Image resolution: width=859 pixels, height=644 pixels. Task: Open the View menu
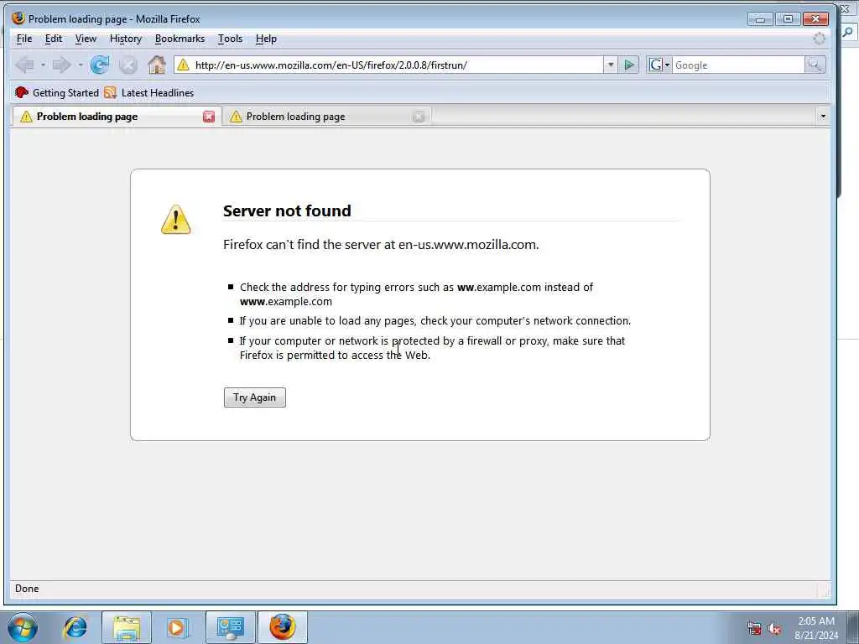point(86,39)
